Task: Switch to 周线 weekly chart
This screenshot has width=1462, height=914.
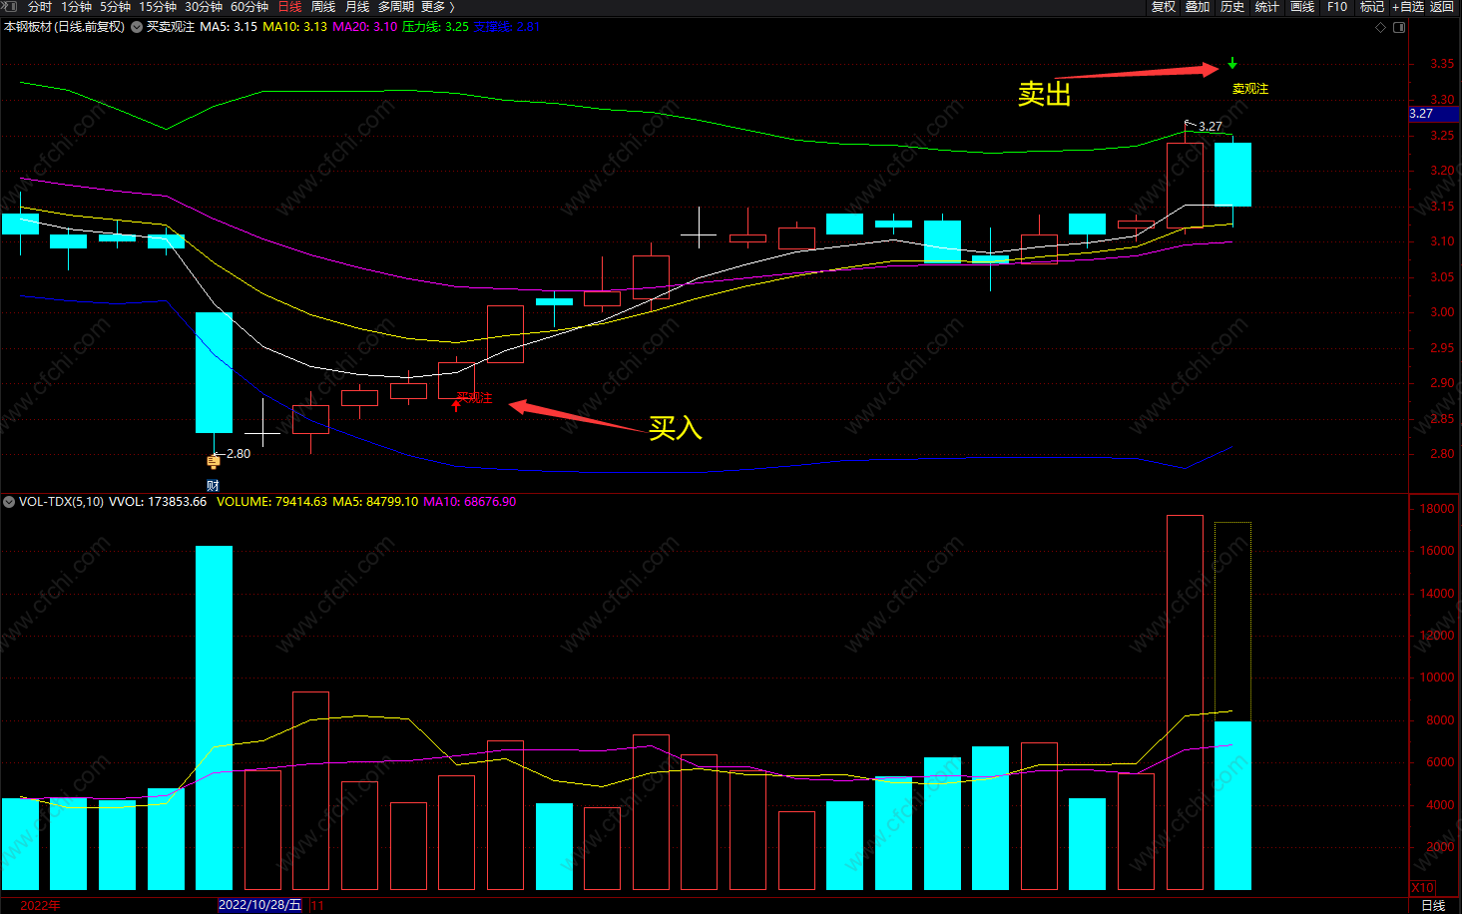Action: click(x=323, y=7)
